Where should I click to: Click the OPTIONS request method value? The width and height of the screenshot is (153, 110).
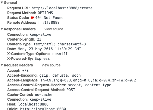[x=45, y=13]
